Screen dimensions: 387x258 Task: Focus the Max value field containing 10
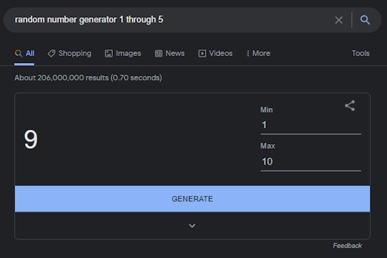(x=310, y=161)
